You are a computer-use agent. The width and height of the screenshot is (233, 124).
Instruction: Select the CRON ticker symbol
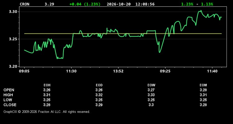(25, 4)
